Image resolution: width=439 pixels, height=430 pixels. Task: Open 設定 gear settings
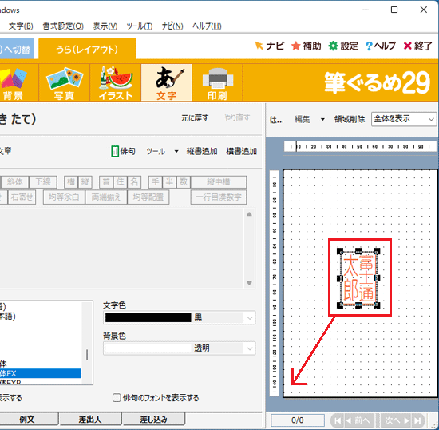click(x=343, y=46)
